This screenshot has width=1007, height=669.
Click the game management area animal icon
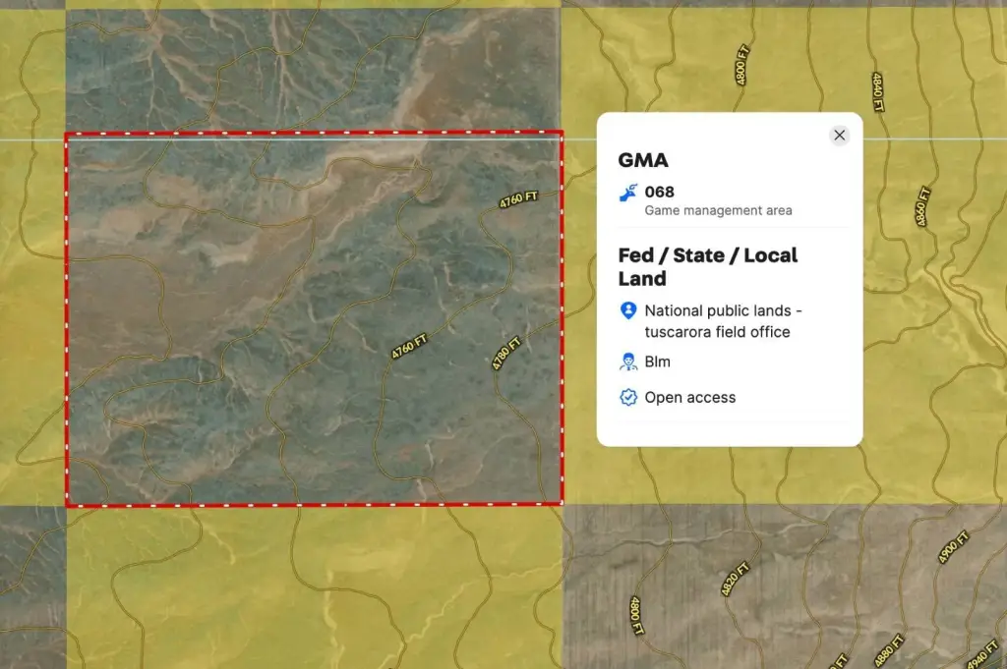point(628,194)
